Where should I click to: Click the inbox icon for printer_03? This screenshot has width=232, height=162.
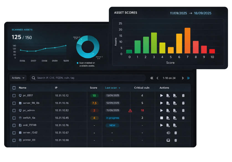[x=168, y=140]
